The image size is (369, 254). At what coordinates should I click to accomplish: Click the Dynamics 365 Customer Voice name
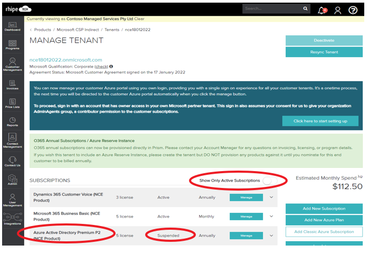coord(68,197)
